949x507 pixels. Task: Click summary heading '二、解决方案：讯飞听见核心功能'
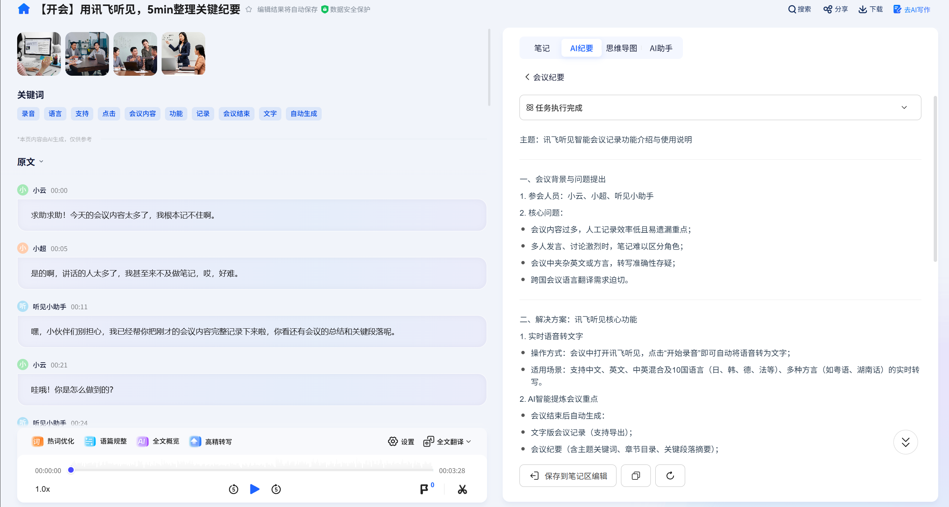pyautogui.click(x=578, y=319)
